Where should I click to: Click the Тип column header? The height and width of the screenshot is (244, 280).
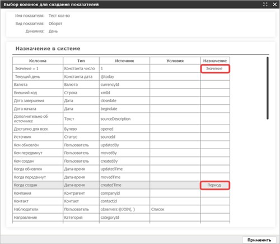coord(81,61)
